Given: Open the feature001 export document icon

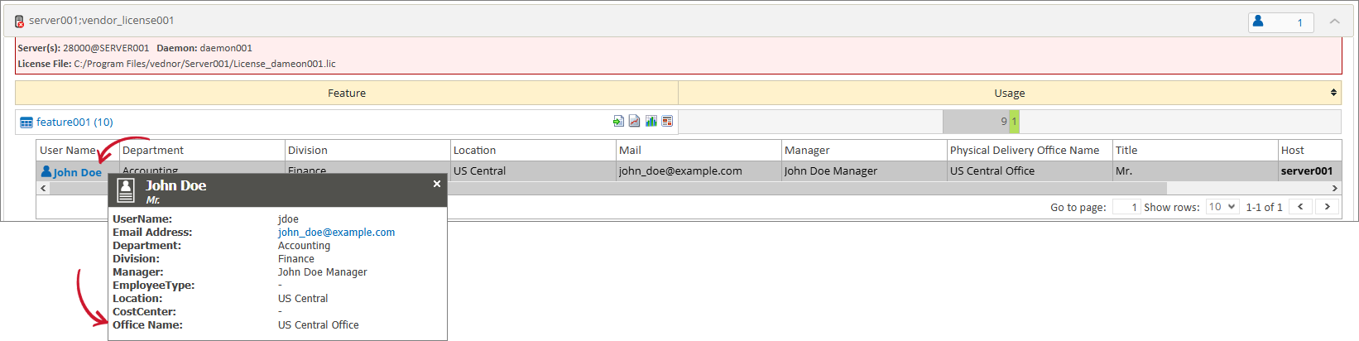Looking at the screenshot, I should 618,121.
